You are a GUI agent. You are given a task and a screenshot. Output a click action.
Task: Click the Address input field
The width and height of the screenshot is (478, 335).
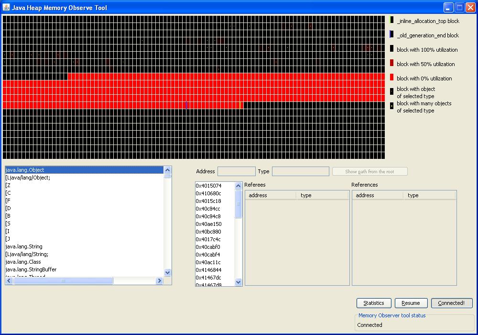[237, 171]
